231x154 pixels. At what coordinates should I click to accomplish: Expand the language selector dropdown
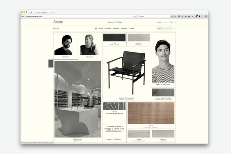(x=166, y=22)
